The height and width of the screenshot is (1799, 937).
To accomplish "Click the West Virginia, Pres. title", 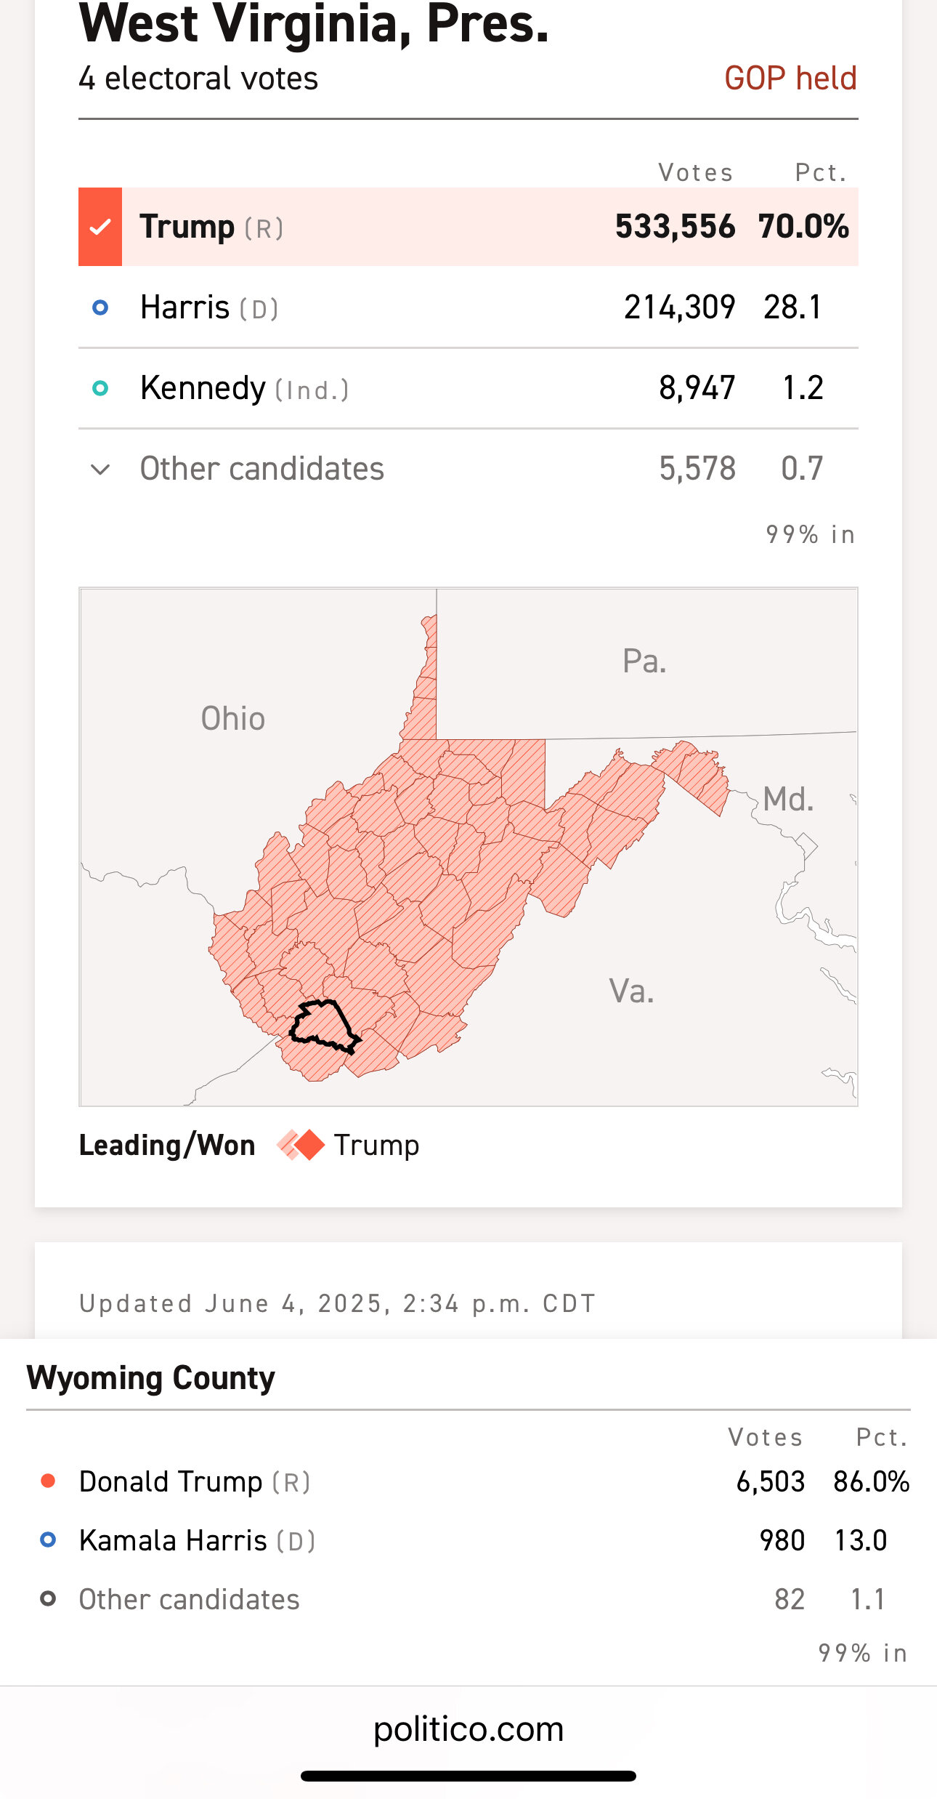I will pyautogui.click(x=314, y=23).
